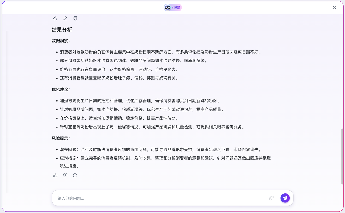Click the 小智 robot avatar icon

click(168, 8)
